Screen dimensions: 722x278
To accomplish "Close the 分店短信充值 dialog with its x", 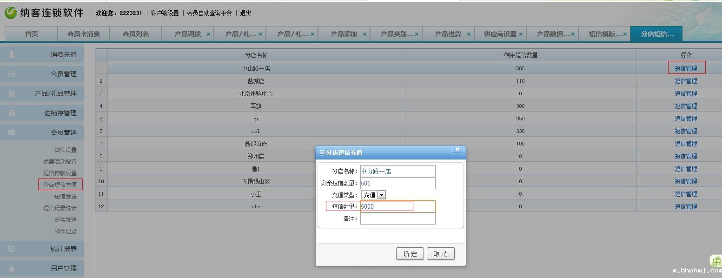I will point(457,149).
